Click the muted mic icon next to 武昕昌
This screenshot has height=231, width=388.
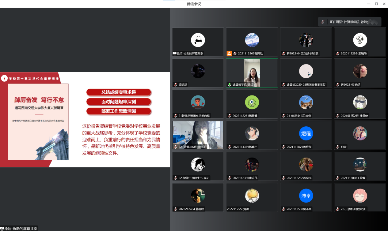click(175, 84)
